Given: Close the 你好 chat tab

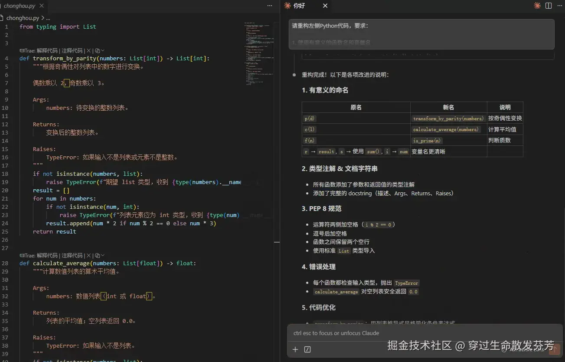Looking at the screenshot, I should point(325,6).
